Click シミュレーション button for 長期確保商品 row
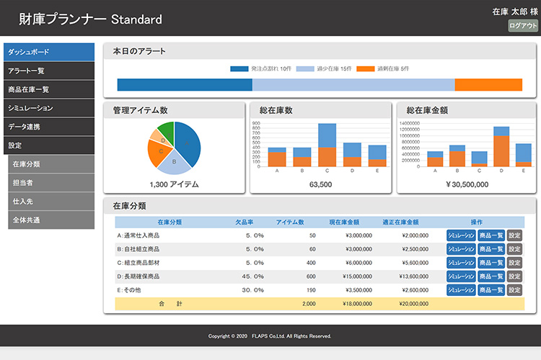Viewport: 541px width, 360px height. tap(461, 276)
